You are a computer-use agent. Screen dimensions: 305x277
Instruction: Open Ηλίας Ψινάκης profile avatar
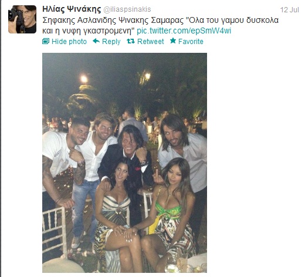pos(22,19)
